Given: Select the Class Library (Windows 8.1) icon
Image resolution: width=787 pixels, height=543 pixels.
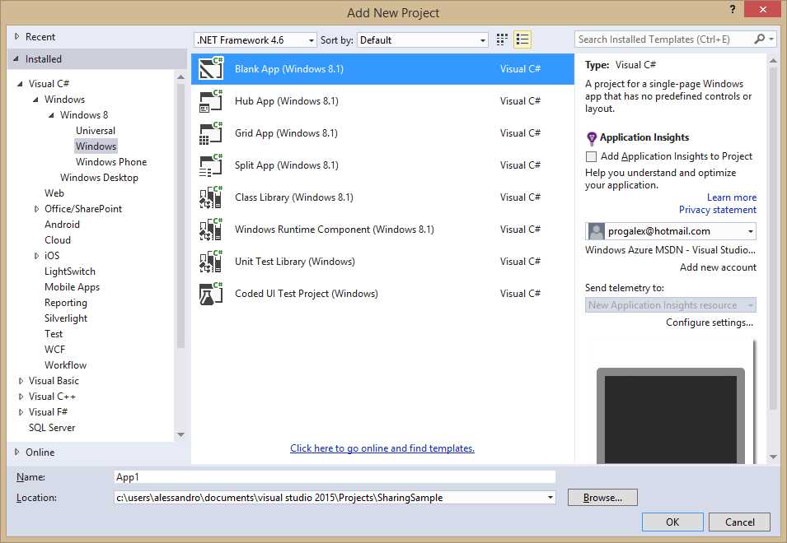Looking at the screenshot, I should (211, 197).
